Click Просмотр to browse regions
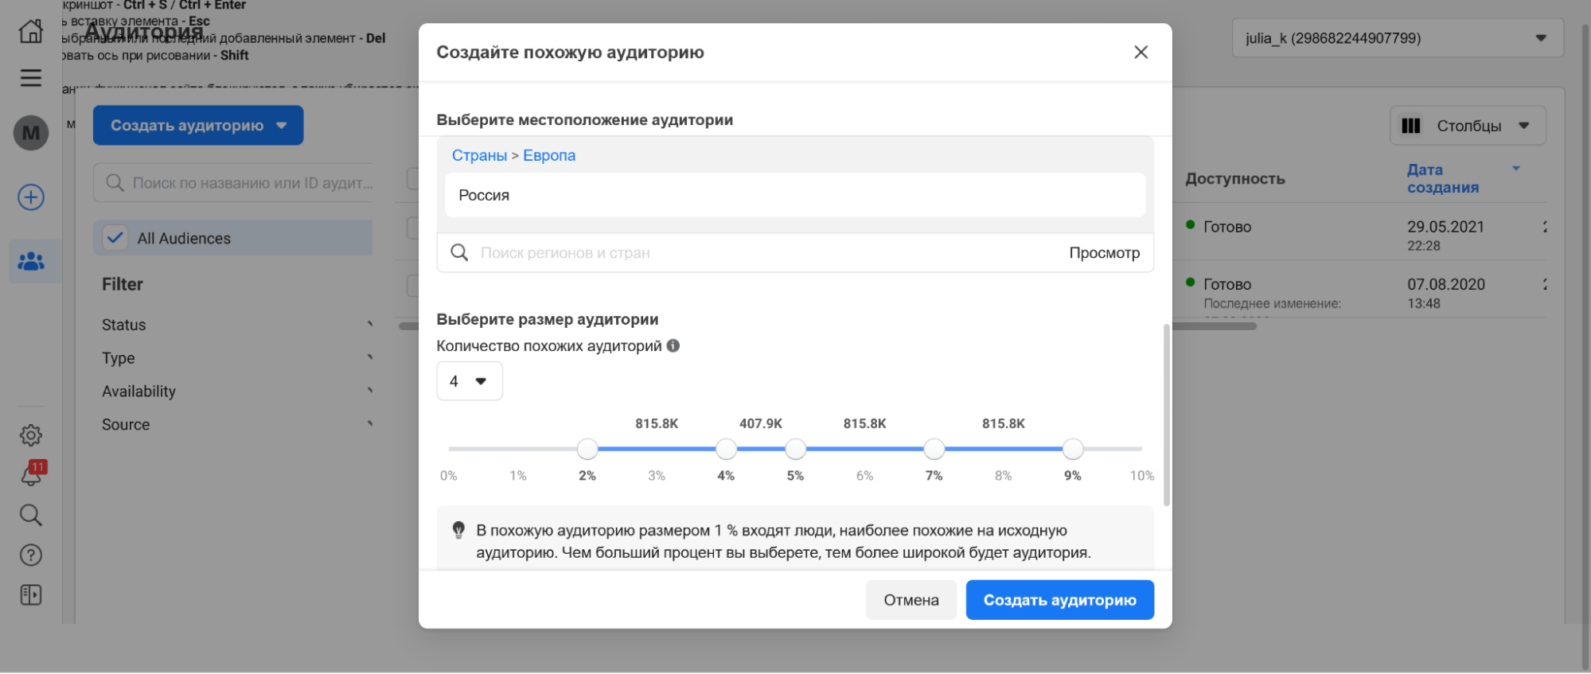1591x674 pixels. 1104,252
